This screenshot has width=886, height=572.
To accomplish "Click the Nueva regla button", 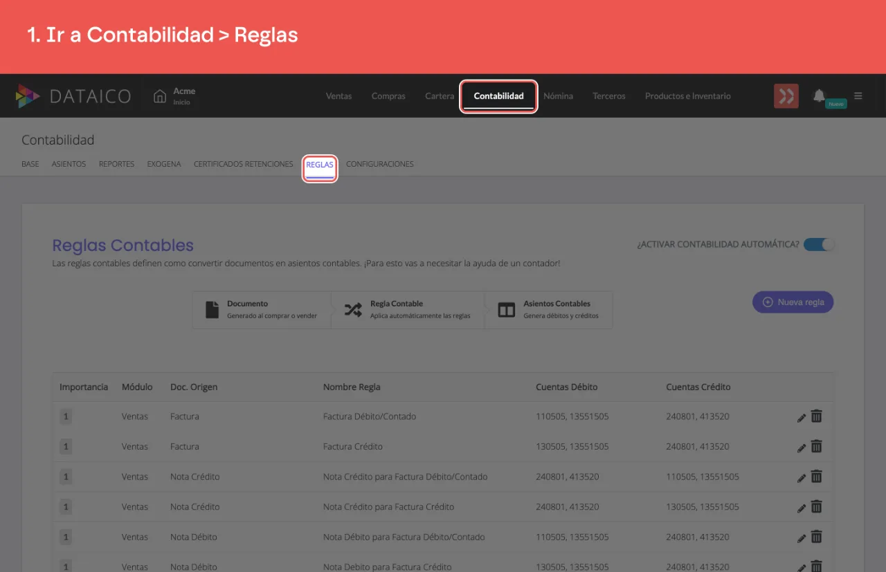I will (x=793, y=302).
